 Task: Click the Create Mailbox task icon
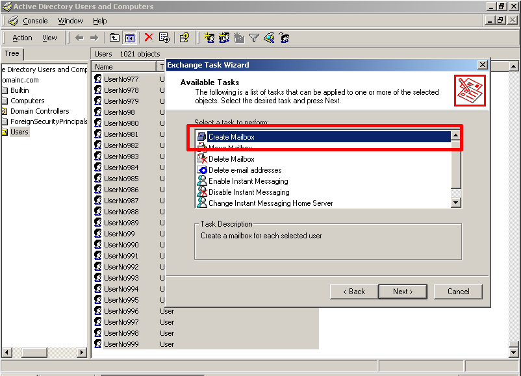click(201, 136)
